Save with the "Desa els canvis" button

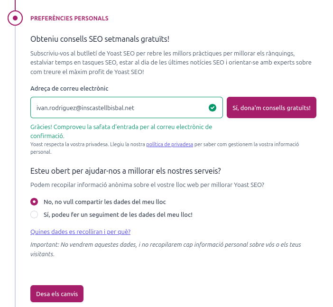57,294
